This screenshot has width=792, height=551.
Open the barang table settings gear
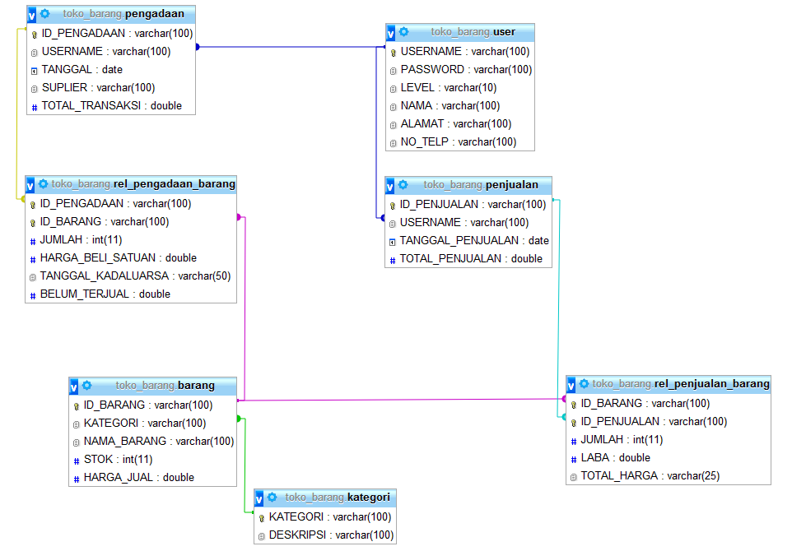click(x=87, y=385)
